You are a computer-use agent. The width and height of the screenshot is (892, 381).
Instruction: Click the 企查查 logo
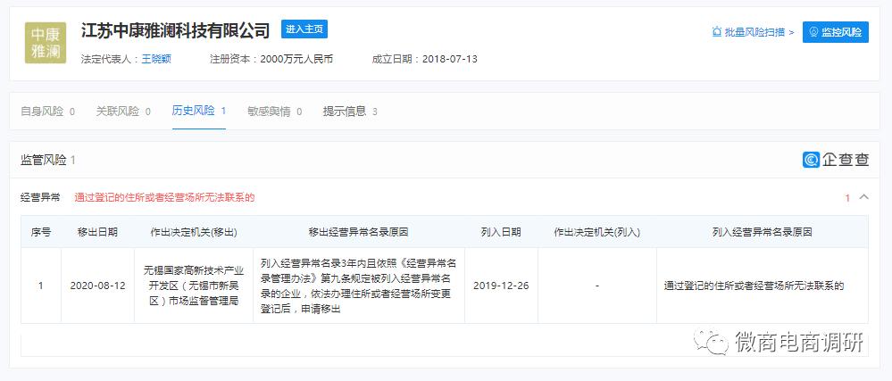pos(836,160)
